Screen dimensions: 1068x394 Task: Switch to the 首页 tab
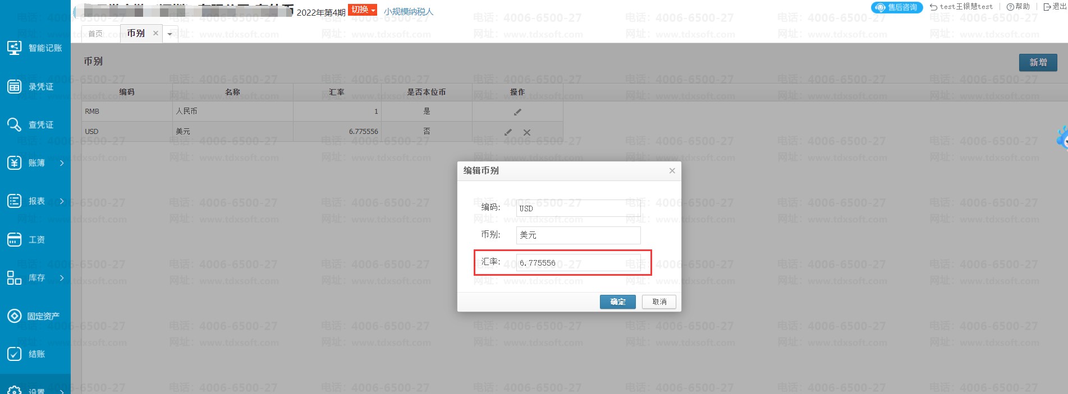point(96,34)
